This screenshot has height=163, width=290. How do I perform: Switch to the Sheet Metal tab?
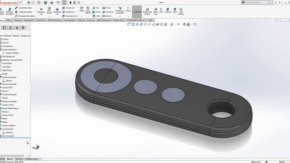click(x=29, y=20)
